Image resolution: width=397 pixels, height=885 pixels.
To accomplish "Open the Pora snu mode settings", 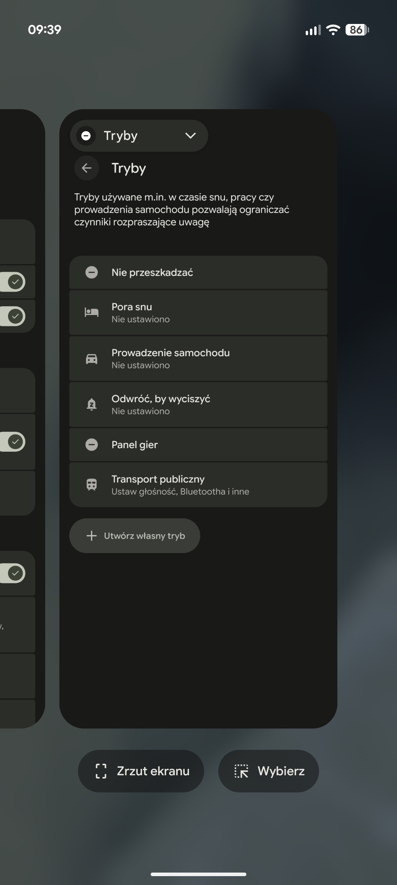I will [198, 313].
